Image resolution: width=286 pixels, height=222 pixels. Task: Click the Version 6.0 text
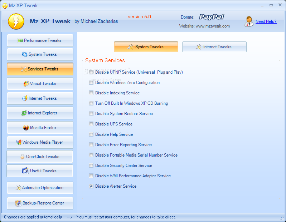pos(139,17)
